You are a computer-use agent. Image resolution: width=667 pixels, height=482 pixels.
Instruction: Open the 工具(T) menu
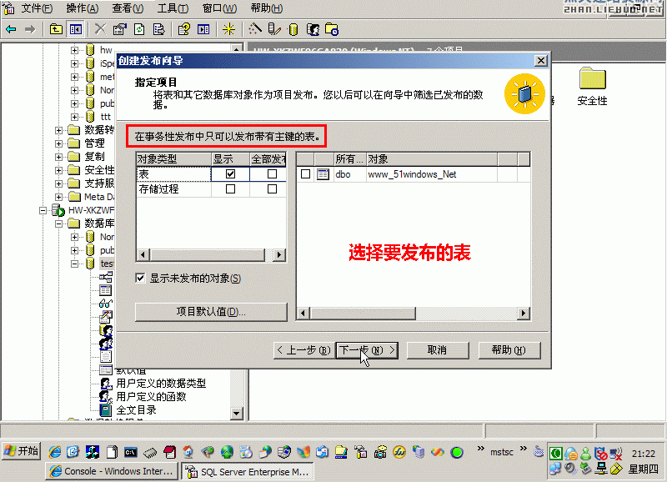click(173, 8)
